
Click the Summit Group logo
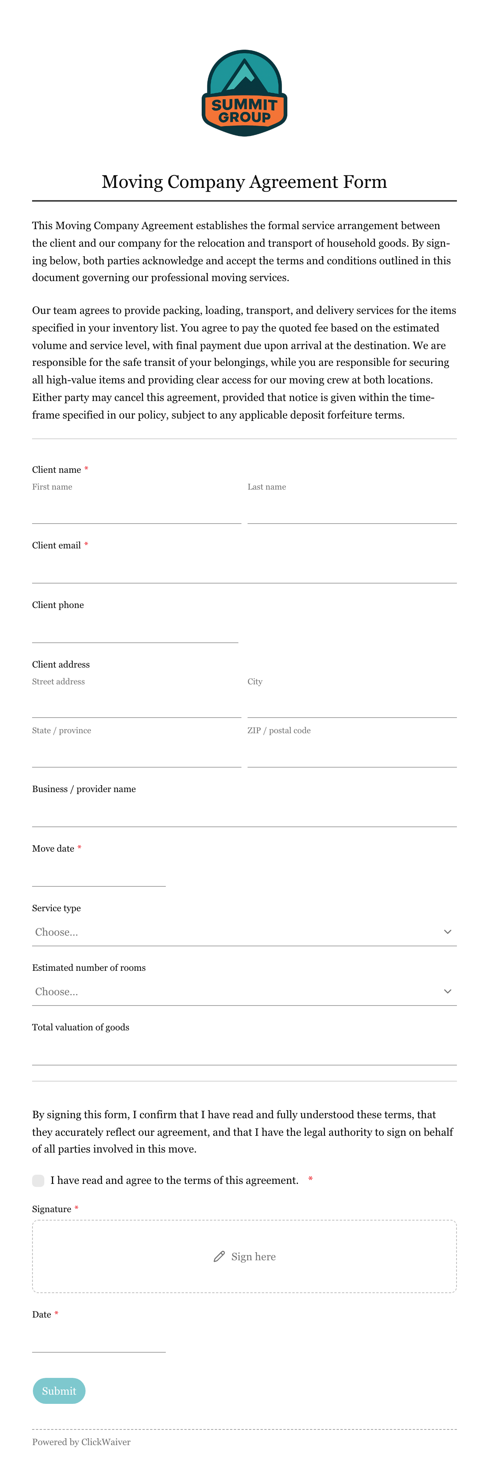(244, 93)
